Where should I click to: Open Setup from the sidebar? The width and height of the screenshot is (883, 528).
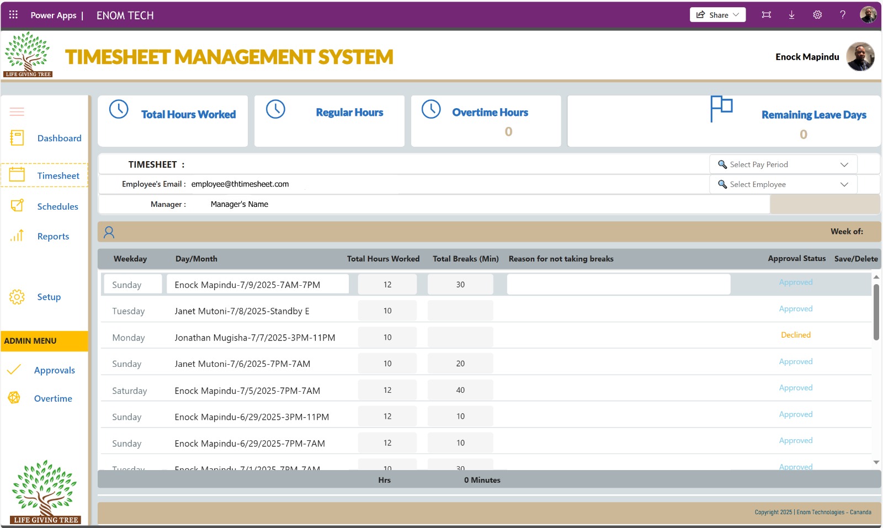pyautogui.click(x=49, y=297)
